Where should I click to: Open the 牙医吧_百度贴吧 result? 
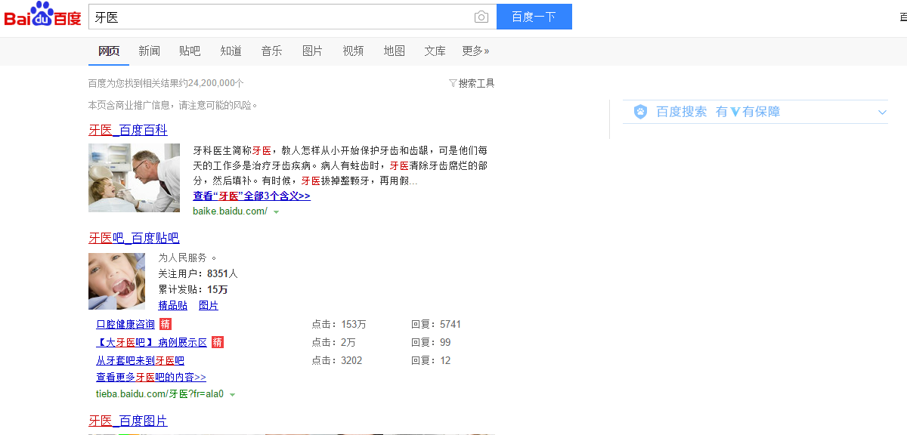[x=134, y=238]
